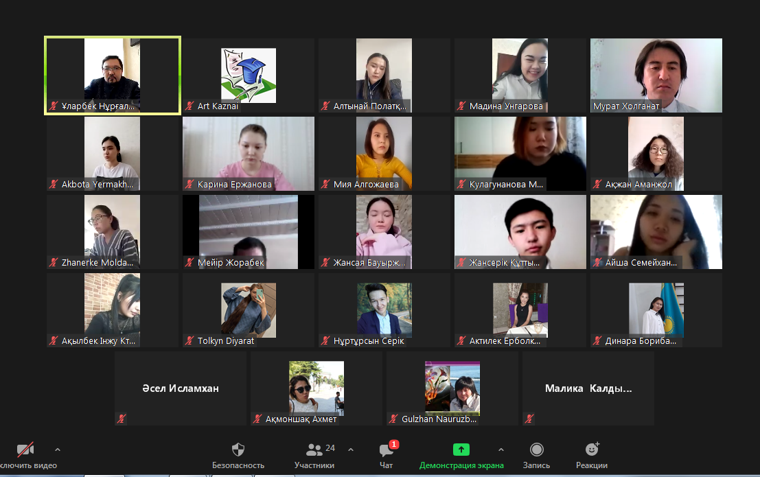Click the muted mic icon of Art Kaznai
Viewport: 760px width, 477px height.
(189, 106)
